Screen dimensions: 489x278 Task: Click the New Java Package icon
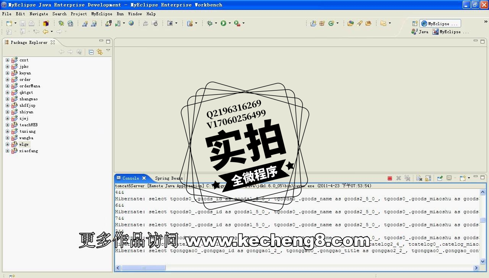click(322, 23)
